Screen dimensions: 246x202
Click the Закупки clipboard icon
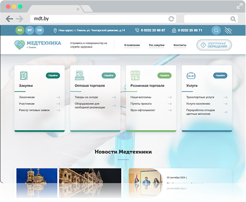tap(24, 76)
